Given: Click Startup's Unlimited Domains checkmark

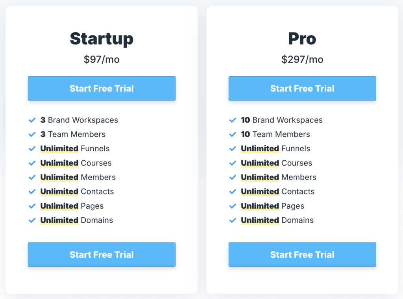Looking at the screenshot, I should pos(32,220).
